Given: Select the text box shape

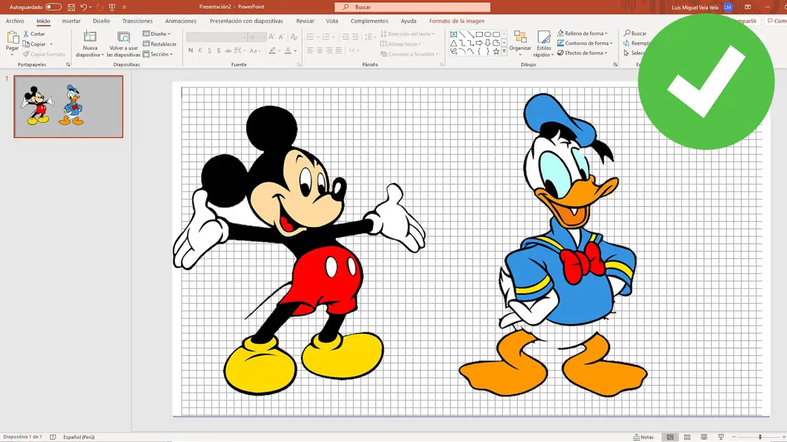Looking at the screenshot, I should click(x=454, y=34).
